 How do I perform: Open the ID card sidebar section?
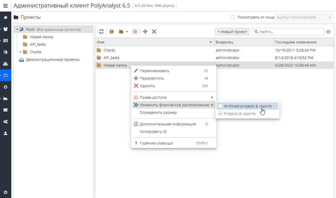6,41
